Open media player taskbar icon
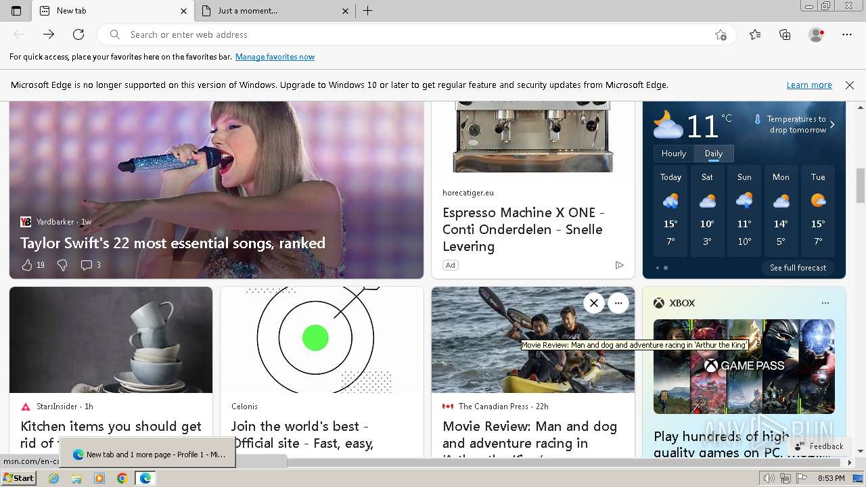866x487 pixels. coord(99,478)
